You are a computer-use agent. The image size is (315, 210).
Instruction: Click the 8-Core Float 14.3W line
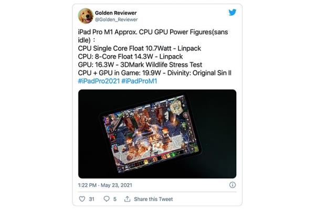coord(130,57)
